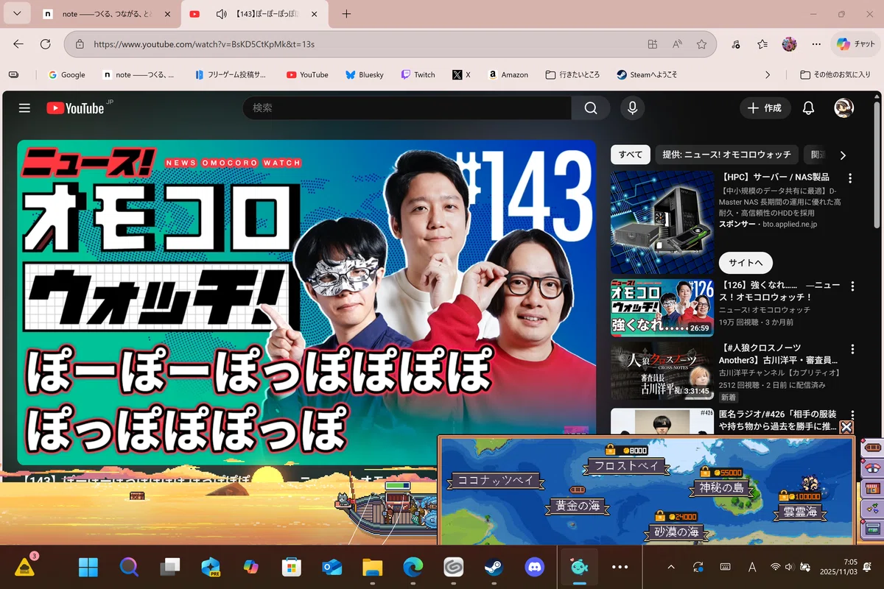Select the 黄金の海 map location
The image size is (884, 589).
pos(578,506)
